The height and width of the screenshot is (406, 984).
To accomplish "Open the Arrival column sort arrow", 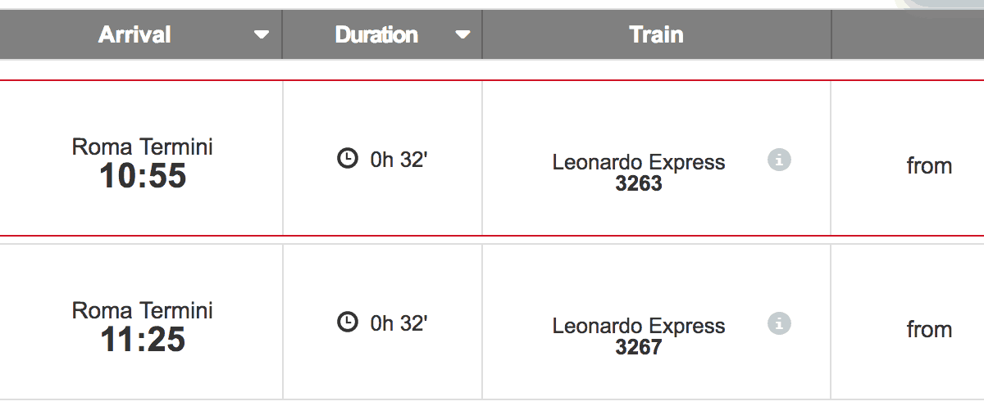I will pos(262,34).
